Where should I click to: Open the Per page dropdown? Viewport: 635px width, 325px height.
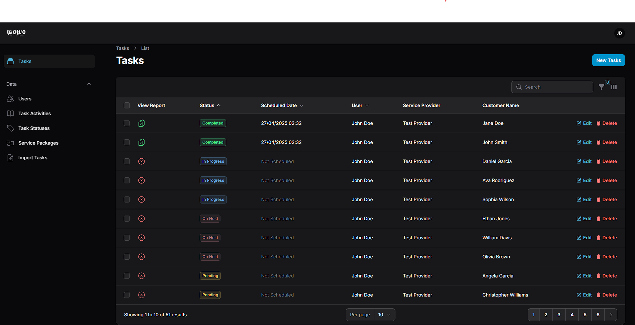pyautogui.click(x=384, y=315)
